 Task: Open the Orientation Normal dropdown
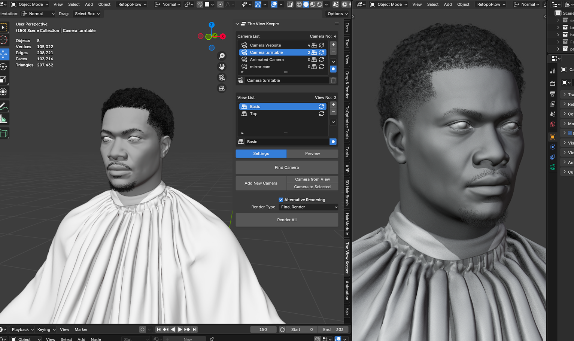pyautogui.click(x=38, y=13)
